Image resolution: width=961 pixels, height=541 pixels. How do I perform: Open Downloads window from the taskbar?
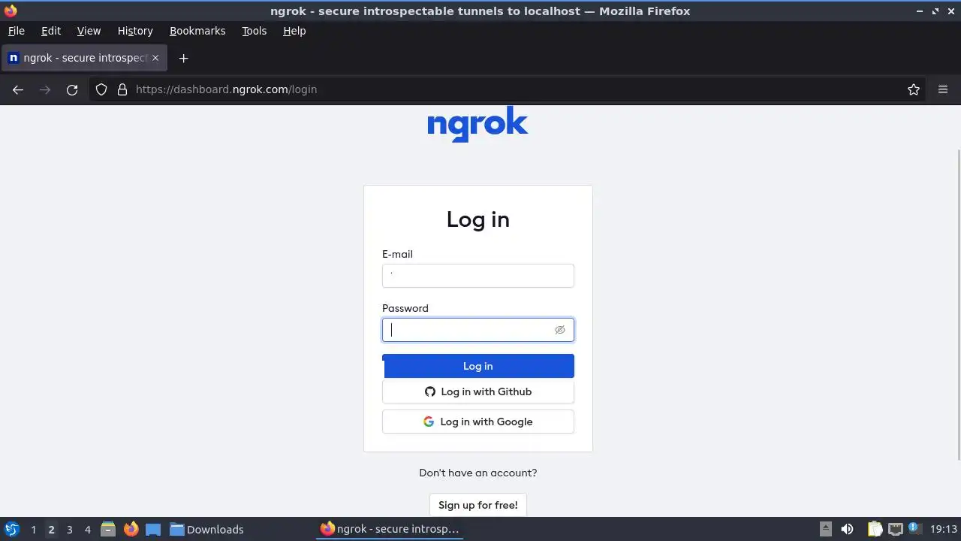point(206,529)
